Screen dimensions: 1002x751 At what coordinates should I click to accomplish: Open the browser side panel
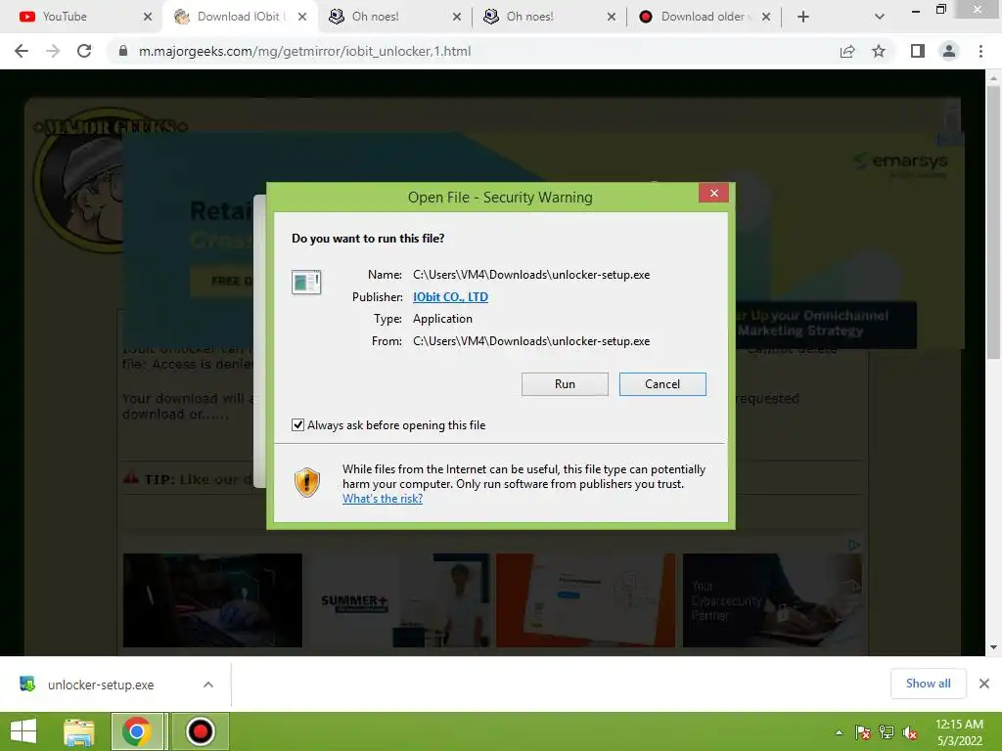(x=918, y=51)
